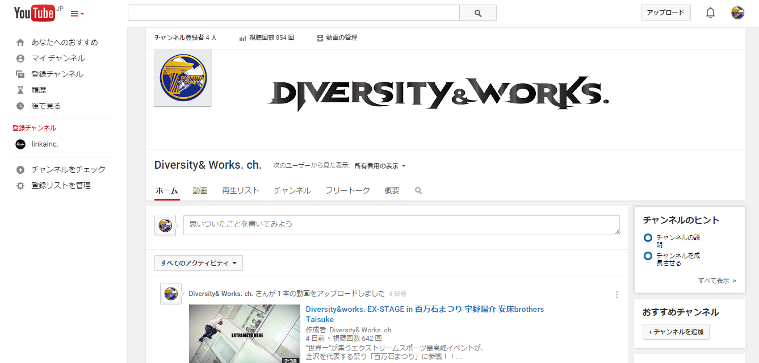Focus the YouTube search box
This screenshot has width=759, height=363.
click(293, 13)
